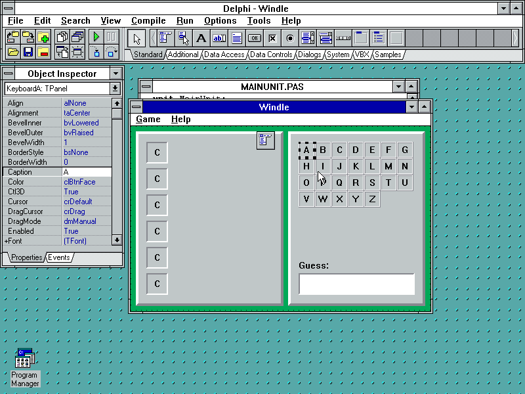Viewport: 525px width, 394px height.
Task: Expand the +Font property
Action: 6,241
